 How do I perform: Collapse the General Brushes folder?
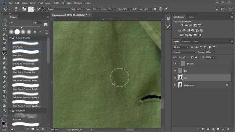click(10, 38)
